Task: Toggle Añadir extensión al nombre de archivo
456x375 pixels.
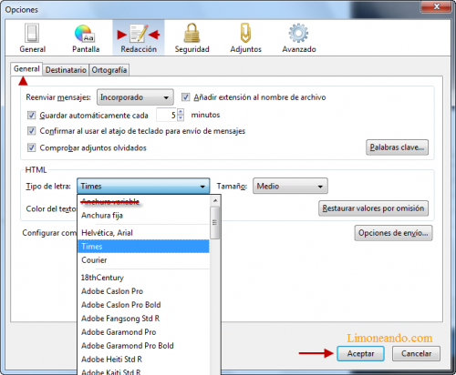Action: pos(186,97)
